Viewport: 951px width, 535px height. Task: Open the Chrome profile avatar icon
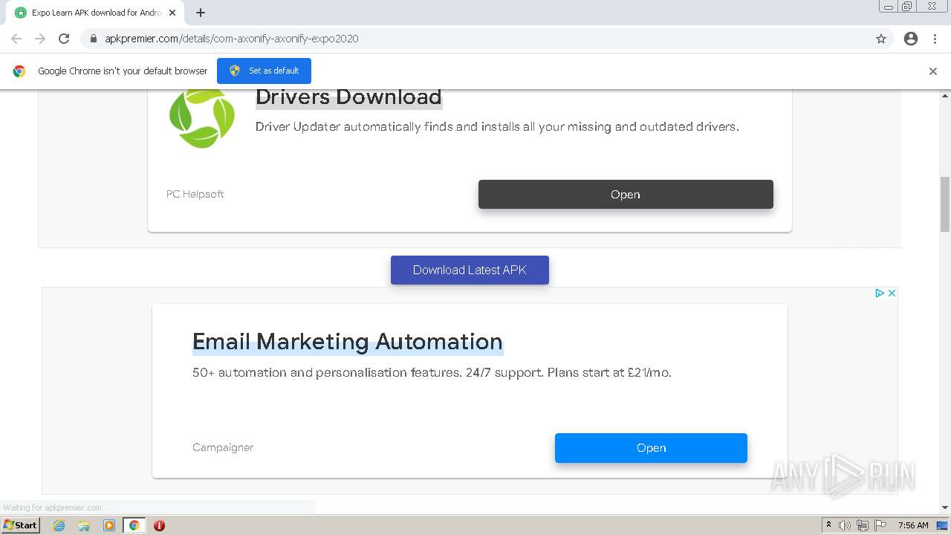tap(911, 39)
